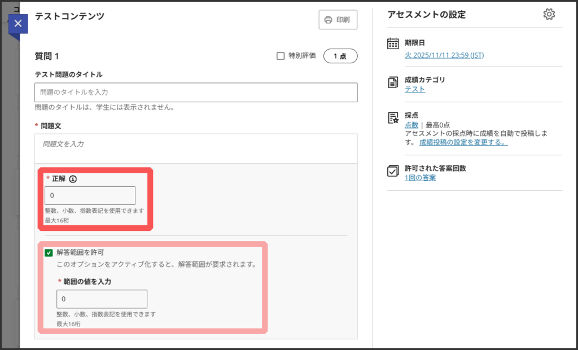Click into the 問題文 text editor
Screen dimensions: 578x350
coord(195,148)
